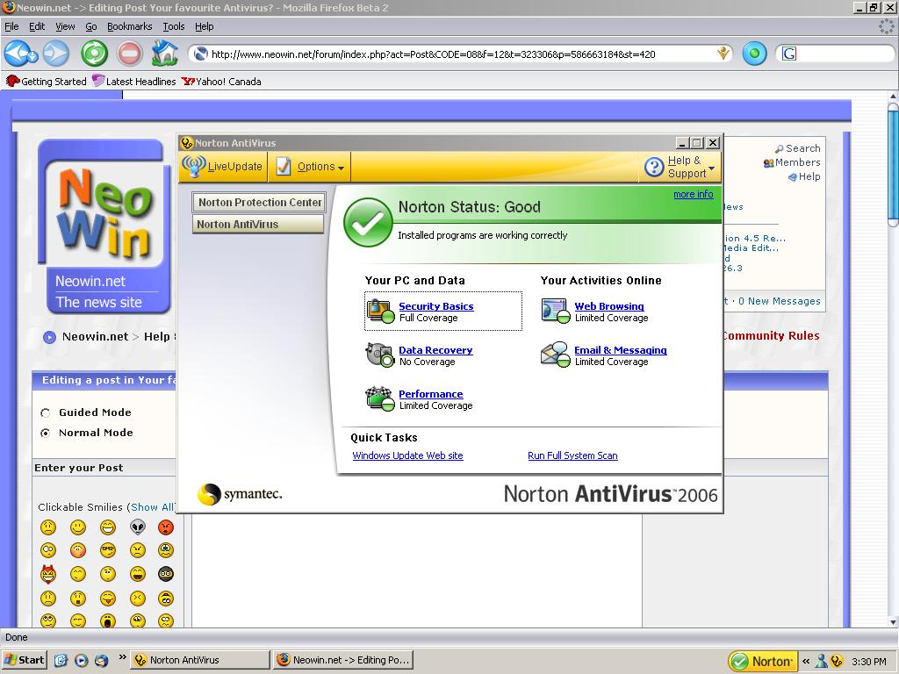899x674 pixels.
Task: Click the Performance checkered flag icon
Action: (380, 399)
